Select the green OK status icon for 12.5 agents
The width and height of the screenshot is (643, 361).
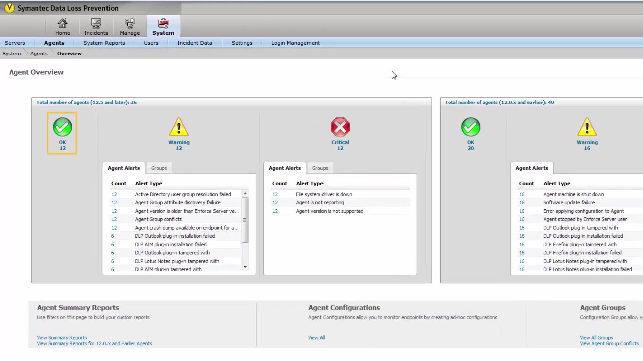coord(62,127)
